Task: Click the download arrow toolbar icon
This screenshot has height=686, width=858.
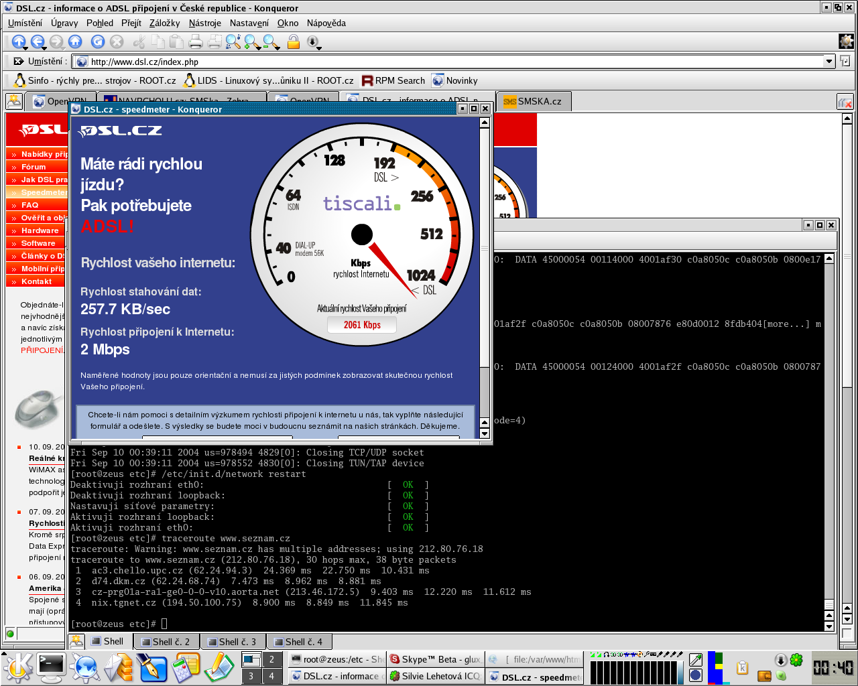Action: pos(312,42)
